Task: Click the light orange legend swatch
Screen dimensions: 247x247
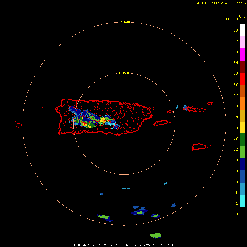Action: 242,104
